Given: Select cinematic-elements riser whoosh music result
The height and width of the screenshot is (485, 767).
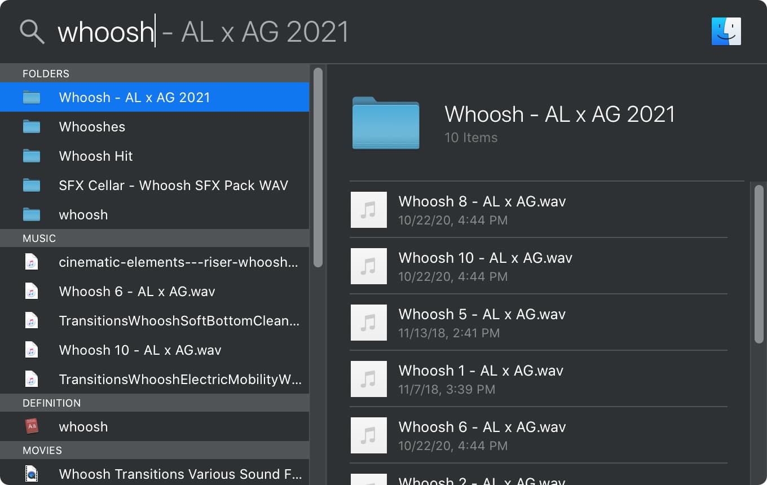Looking at the screenshot, I should tap(178, 262).
